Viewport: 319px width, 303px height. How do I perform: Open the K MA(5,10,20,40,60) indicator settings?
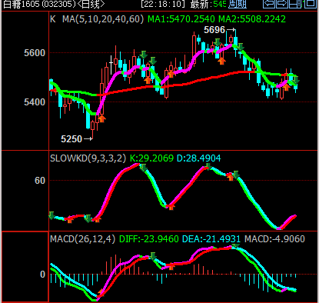click(x=97, y=19)
